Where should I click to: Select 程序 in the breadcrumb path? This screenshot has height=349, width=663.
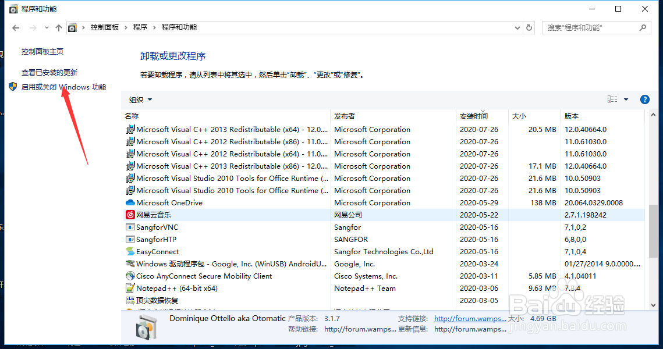coord(140,27)
